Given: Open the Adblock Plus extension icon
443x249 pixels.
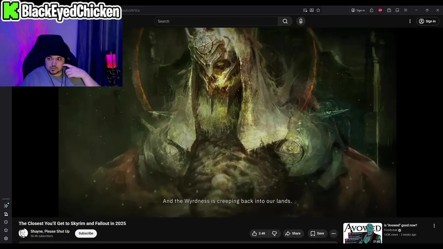Looking at the screenshot, I should (x=380, y=10).
